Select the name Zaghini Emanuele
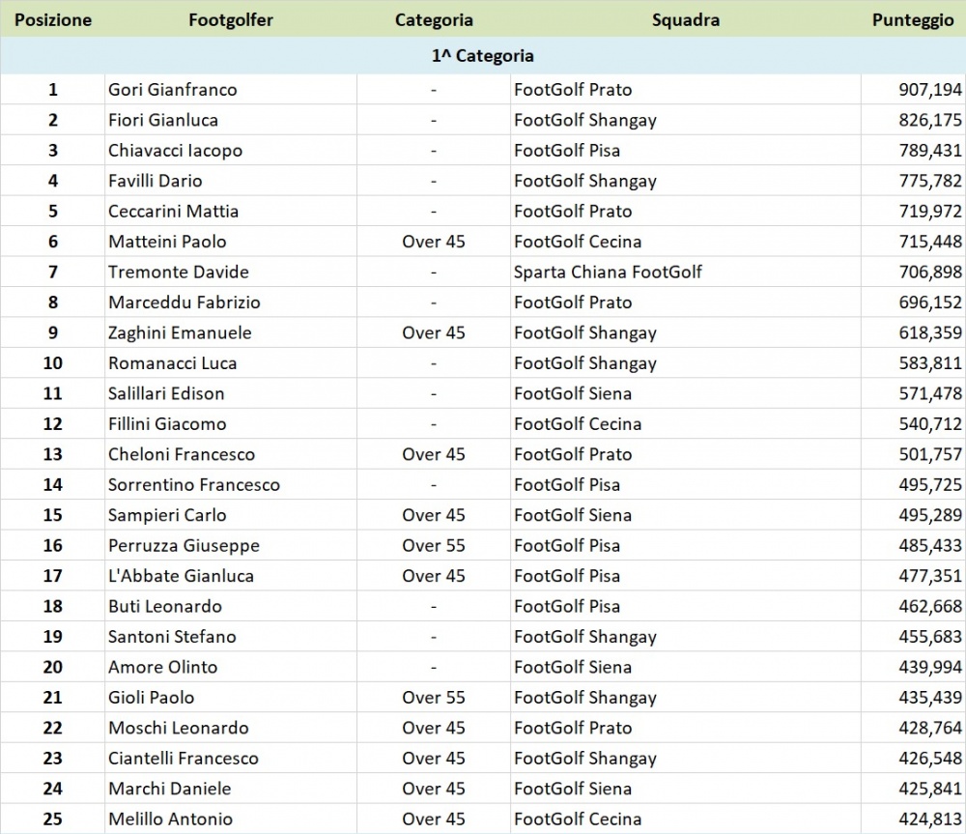The height and width of the screenshot is (834, 966). 180,332
